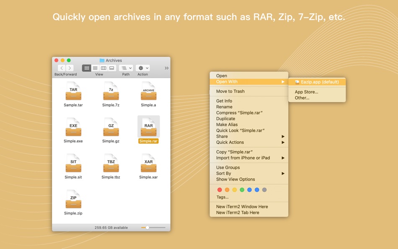Choose Move to Trash

[x=249, y=91]
